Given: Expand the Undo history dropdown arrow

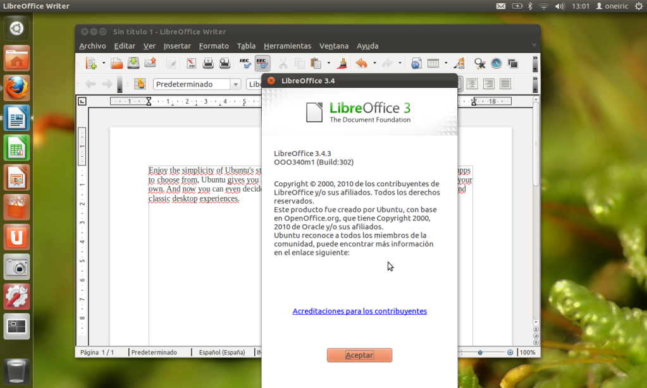Looking at the screenshot, I should [x=374, y=63].
